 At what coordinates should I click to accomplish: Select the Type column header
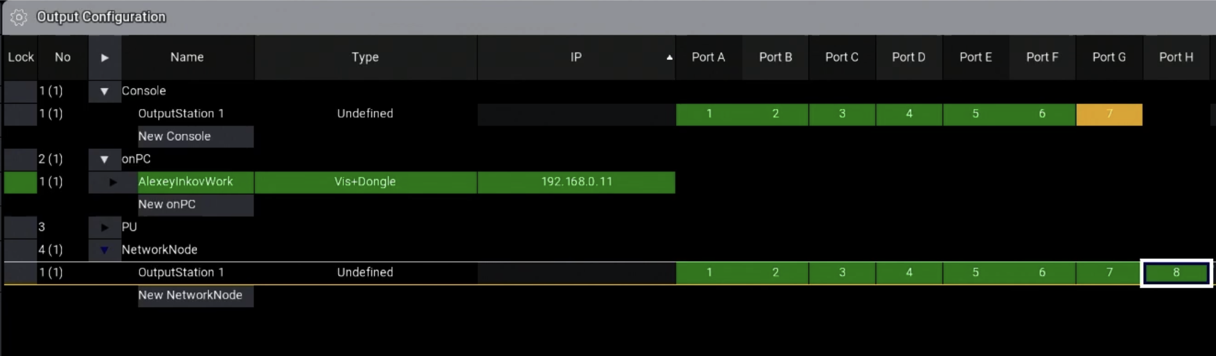click(365, 58)
